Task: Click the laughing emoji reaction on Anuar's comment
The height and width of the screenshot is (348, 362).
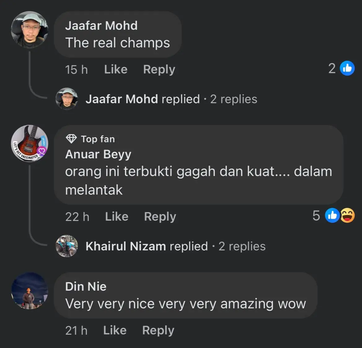Action: [x=347, y=215]
